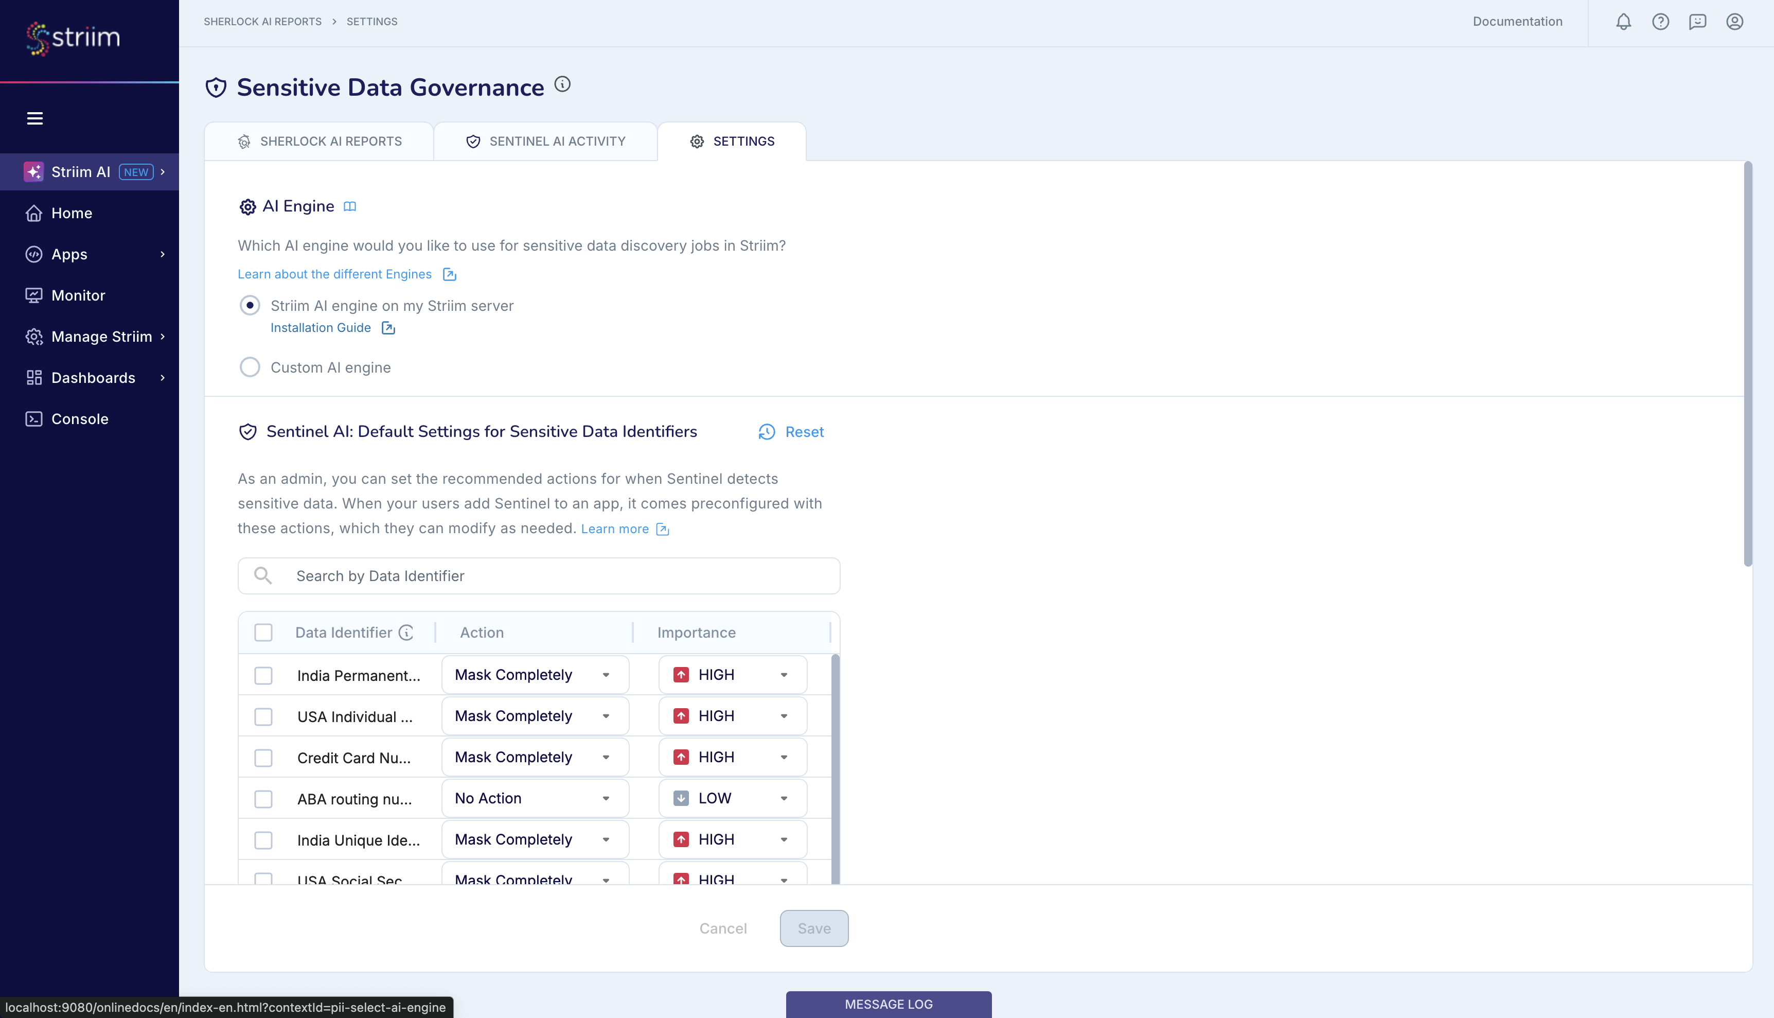Image resolution: width=1774 pixels, height=1018 pixels.
Task: Click the Data Identifier info icon
Action: pyautogui.click(x=406, y=632)
